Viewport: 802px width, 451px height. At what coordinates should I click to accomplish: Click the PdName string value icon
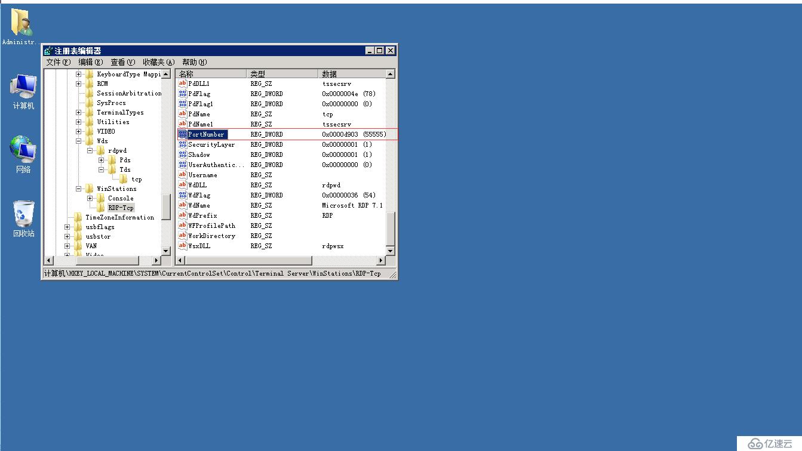(x=183, y=114)
